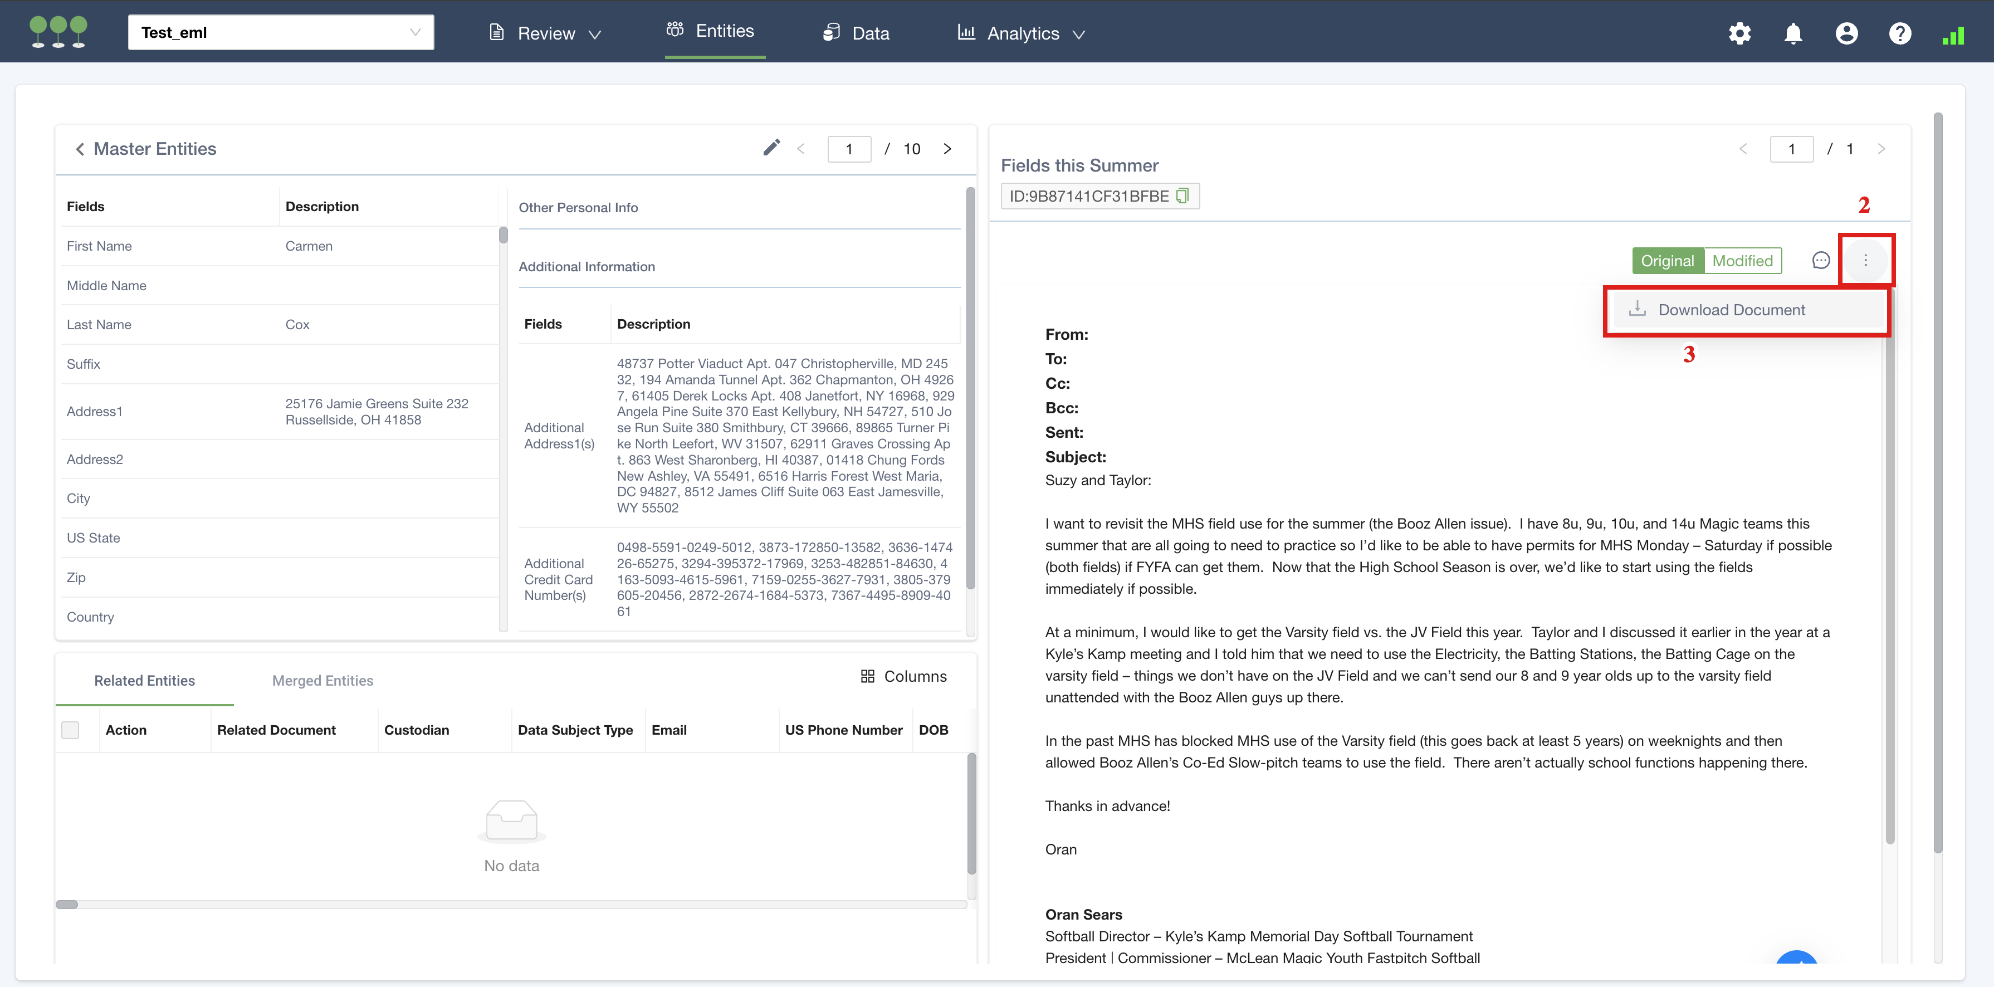
Task: Open the comments bubble icon
Action: point(1821,261)
